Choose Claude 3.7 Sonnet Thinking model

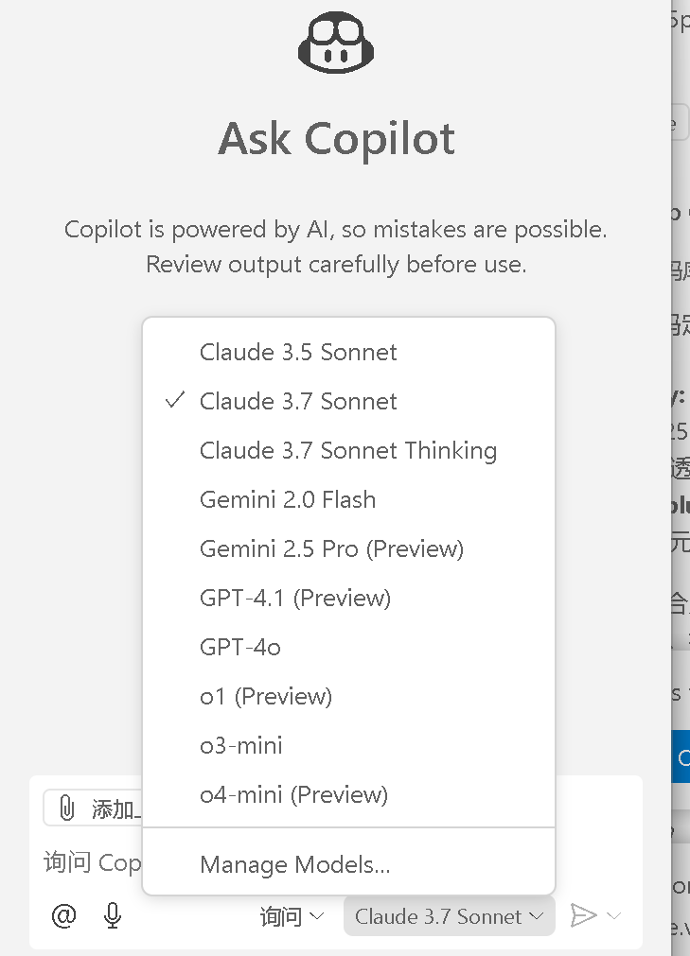point(347,450)
